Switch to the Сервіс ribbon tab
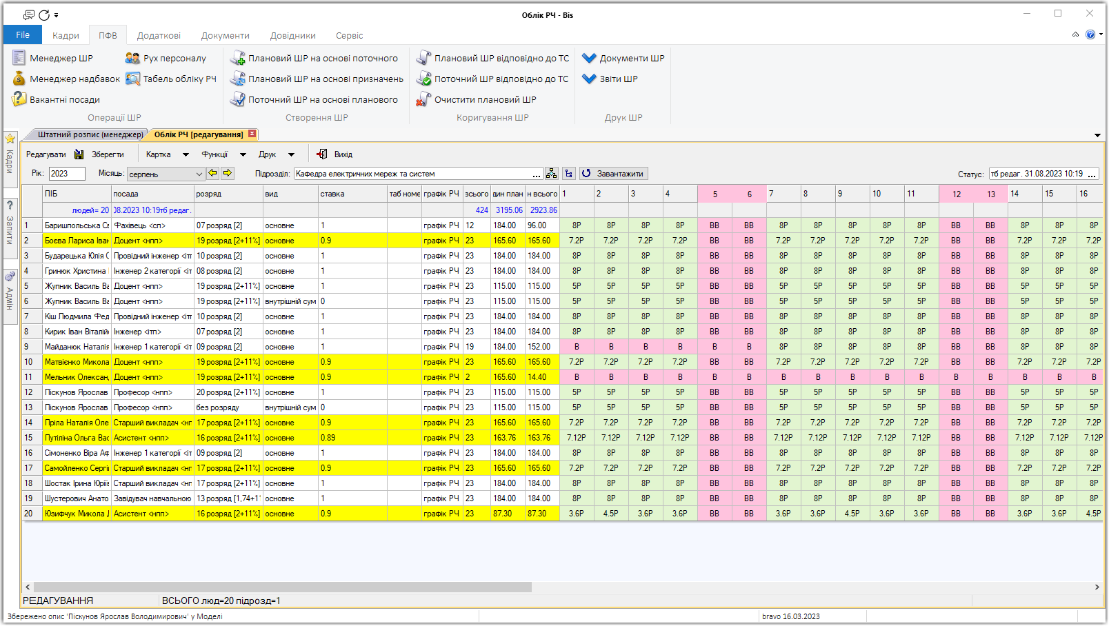Viewport: 1109px width, 626px height. 349,35
